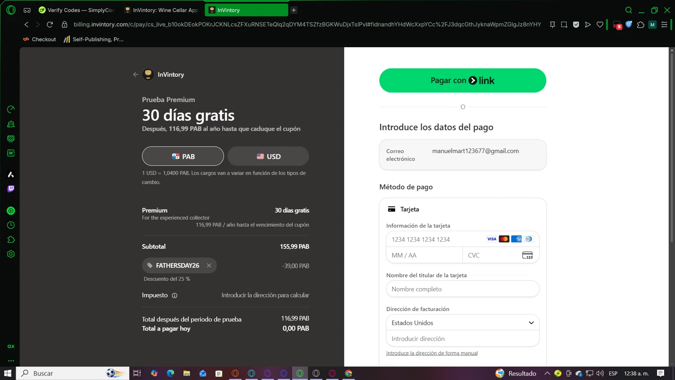Open Microsoft Store from the taskbar
The image size is (675, 380).
tap(219, 373)
